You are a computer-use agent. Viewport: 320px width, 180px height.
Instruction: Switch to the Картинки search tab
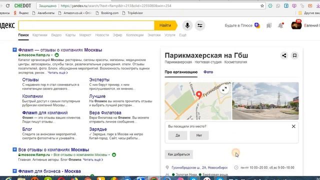pyautogui.click(x=40, y=35)
